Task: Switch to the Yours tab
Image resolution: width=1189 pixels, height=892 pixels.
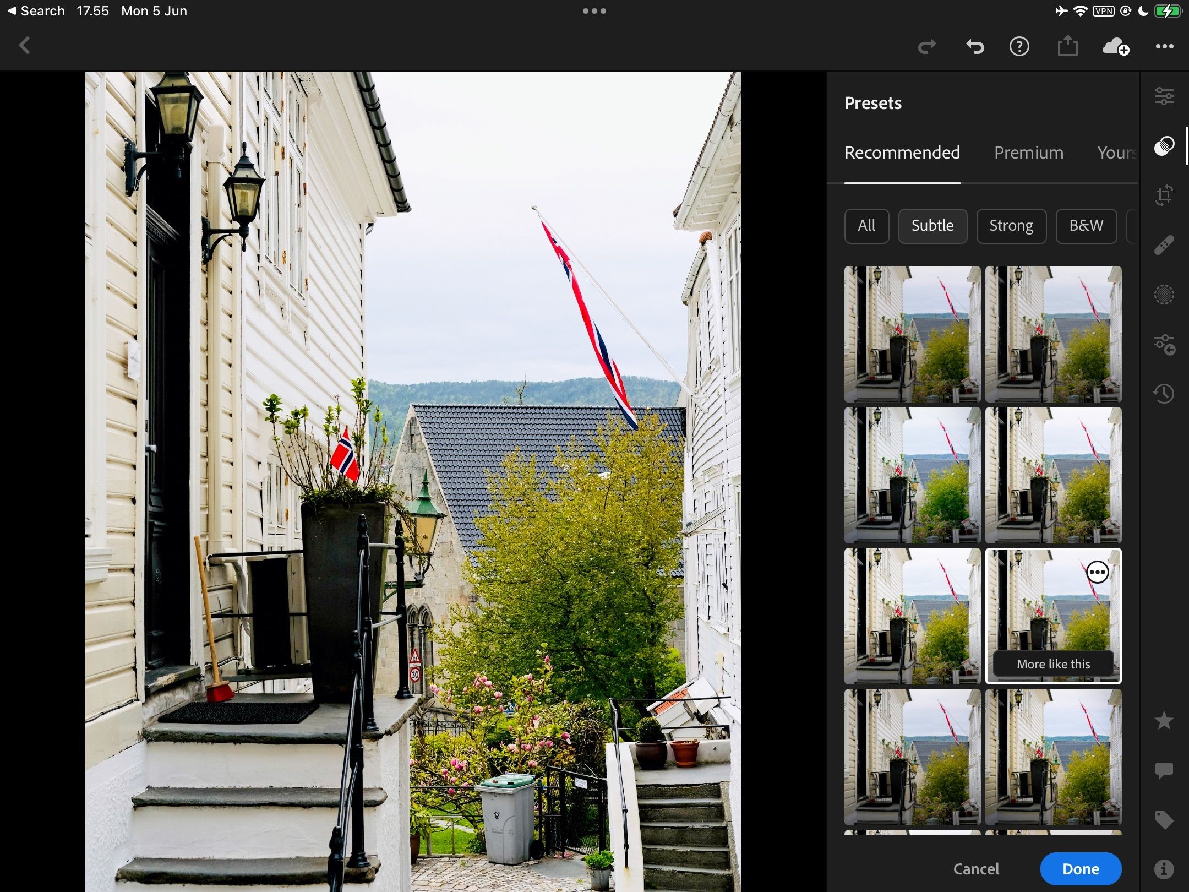Action: click(1117, 153)
